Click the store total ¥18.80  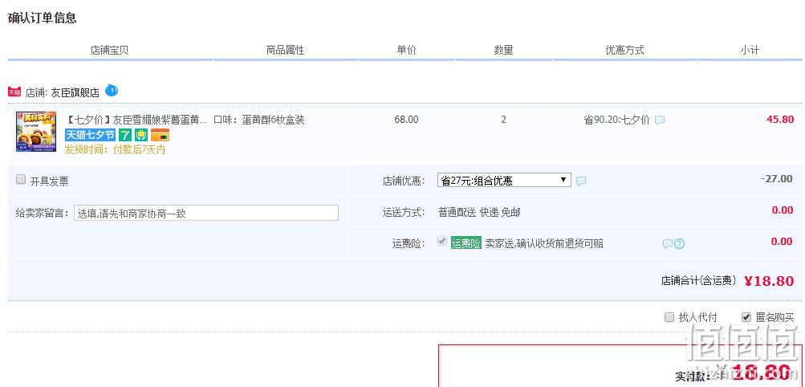pos(769,281)
